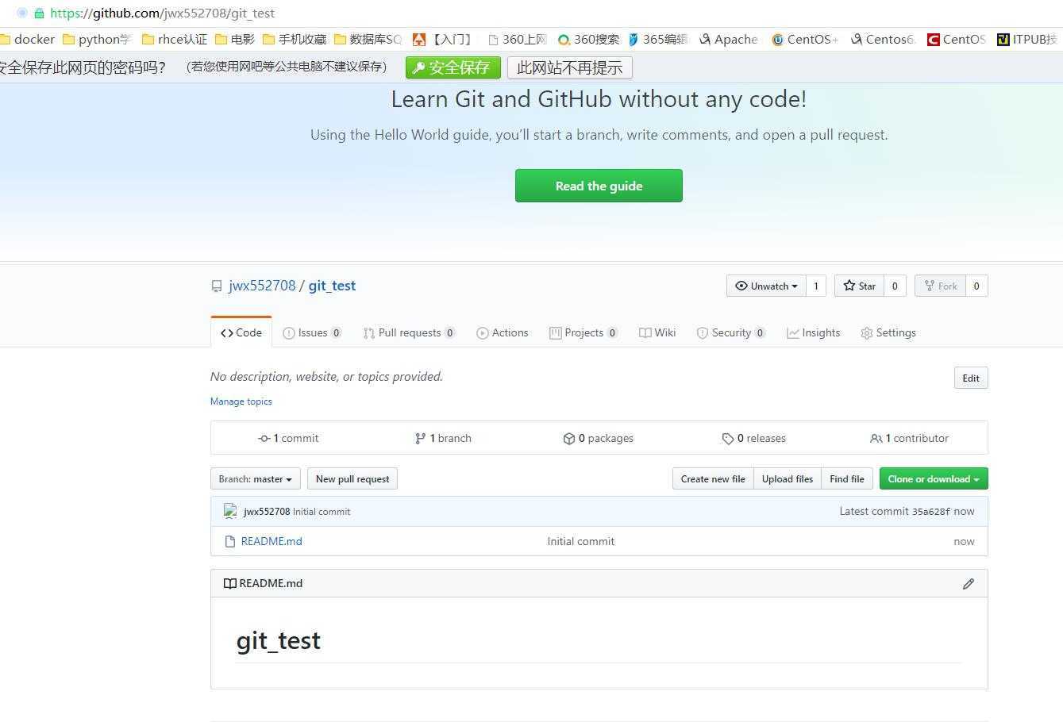Open the 1 branch link
This screenshot has width=1063, height=722.
click(443, 439)
